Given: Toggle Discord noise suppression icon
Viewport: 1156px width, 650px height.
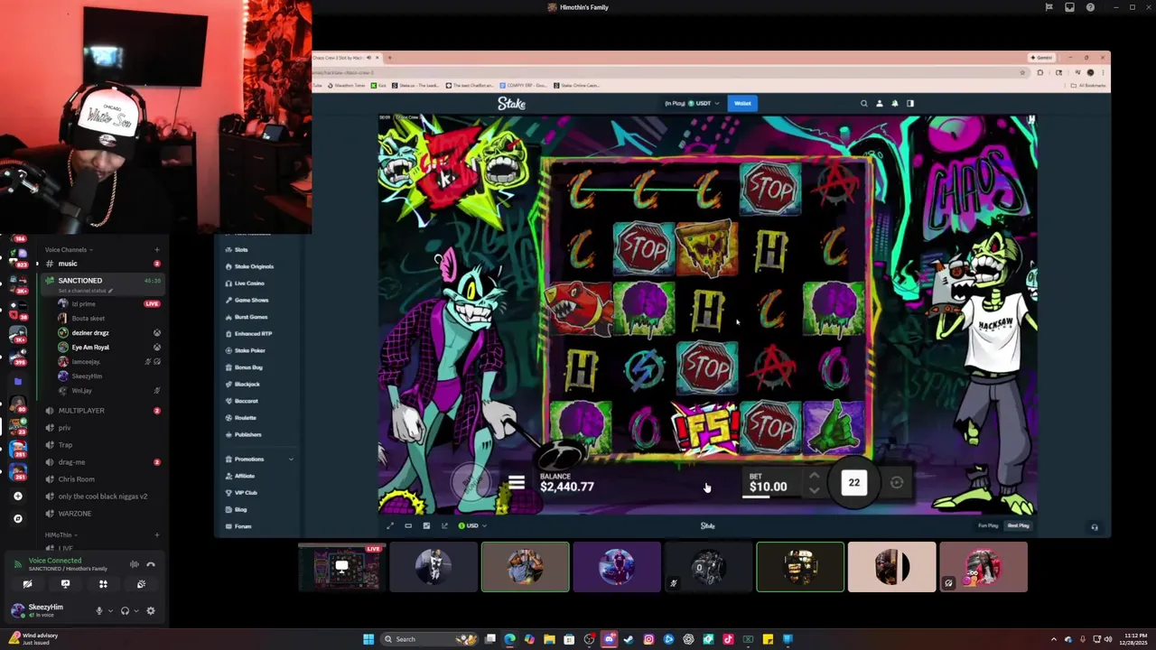Looking at the screenshot, I should 134,564.
